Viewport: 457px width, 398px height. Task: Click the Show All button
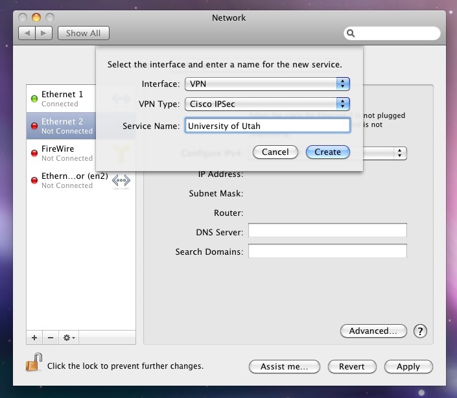84,33
